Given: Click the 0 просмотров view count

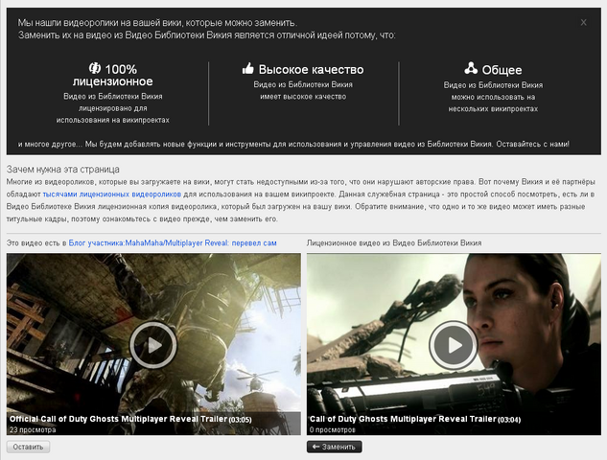Looking at the screenshot, I should 332,430.
